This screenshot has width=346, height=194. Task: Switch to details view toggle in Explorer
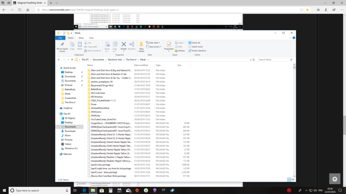[x=289, y=180]
